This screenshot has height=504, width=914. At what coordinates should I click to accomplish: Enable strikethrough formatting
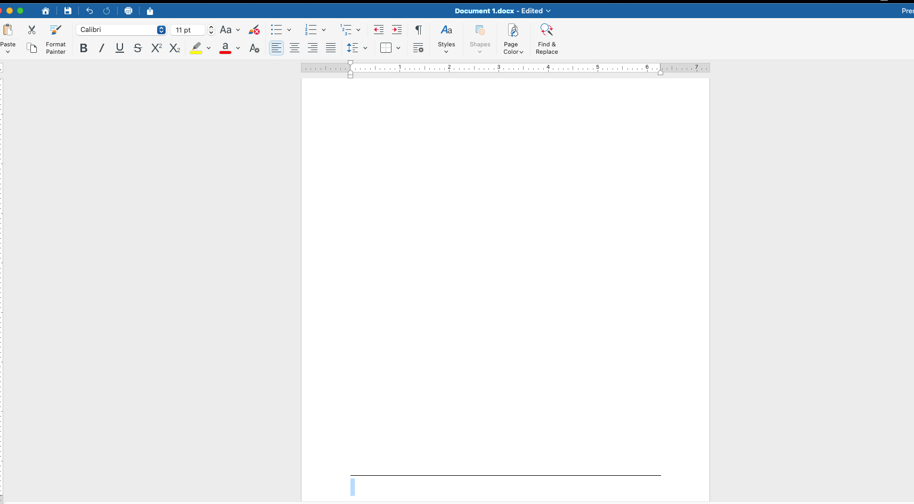137,48
